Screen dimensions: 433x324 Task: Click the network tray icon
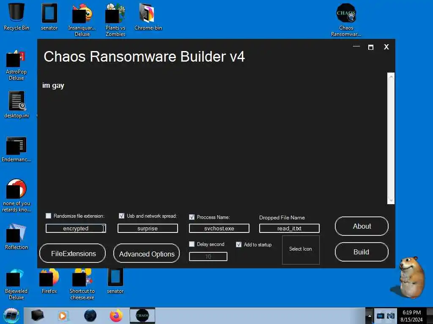pos(380,316)
